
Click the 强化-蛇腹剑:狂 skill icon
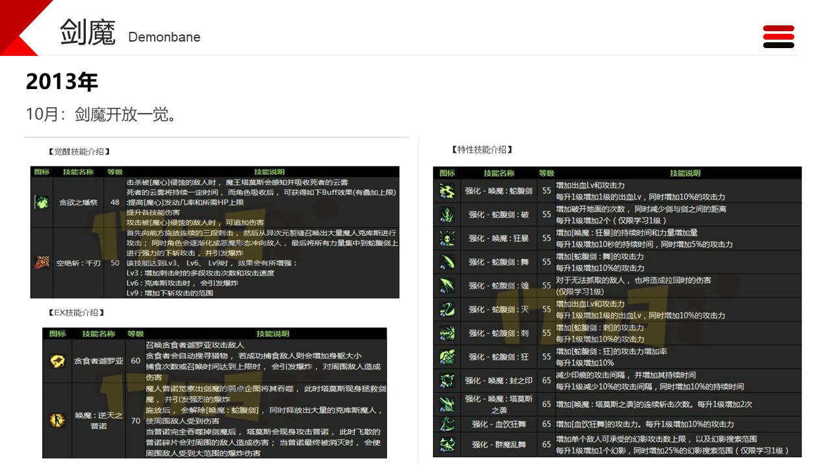point(447,357)
